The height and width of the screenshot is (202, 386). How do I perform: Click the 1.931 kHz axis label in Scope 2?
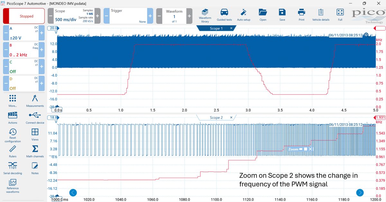pyautogui.click(x=380, y=118)
